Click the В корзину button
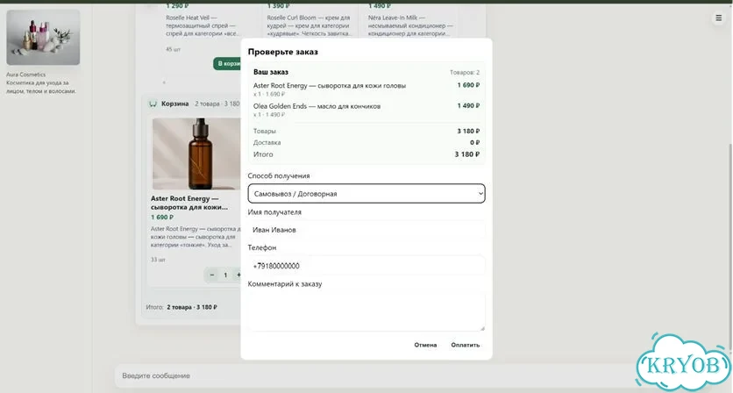 coord(227,64)
